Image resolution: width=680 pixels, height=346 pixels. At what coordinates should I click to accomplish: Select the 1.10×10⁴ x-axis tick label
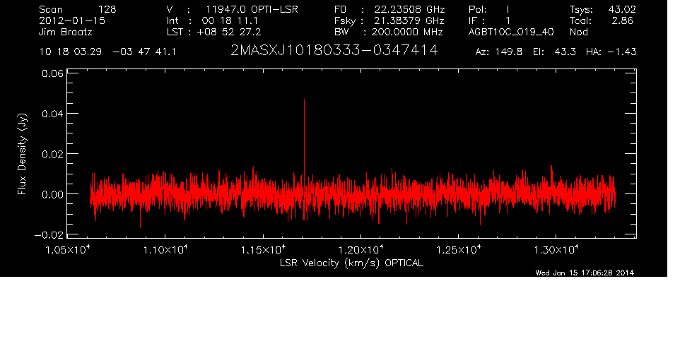click(165, 250)
